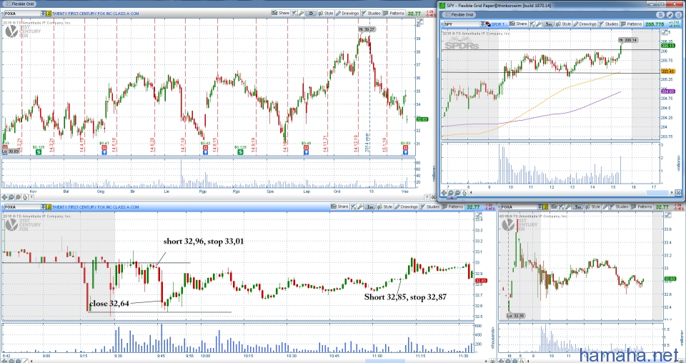This screenshot has width=686, height=363.
Task: Open Style menu in daily FOXA chart
Action: click(x=326, y=13)
